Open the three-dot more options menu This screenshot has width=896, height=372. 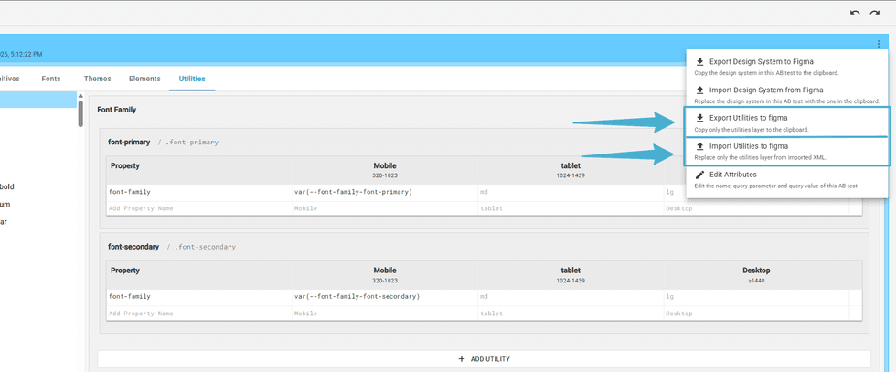click(x=879, y=44)
